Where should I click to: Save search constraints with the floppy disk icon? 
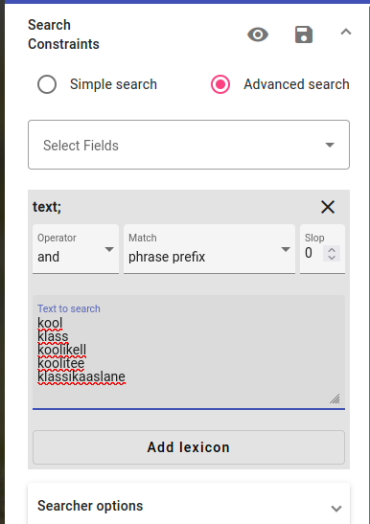[x=304, y=34]
